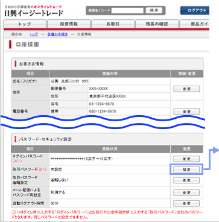
Task: Open the 商品ガイド tab
Action: (194, 24)
